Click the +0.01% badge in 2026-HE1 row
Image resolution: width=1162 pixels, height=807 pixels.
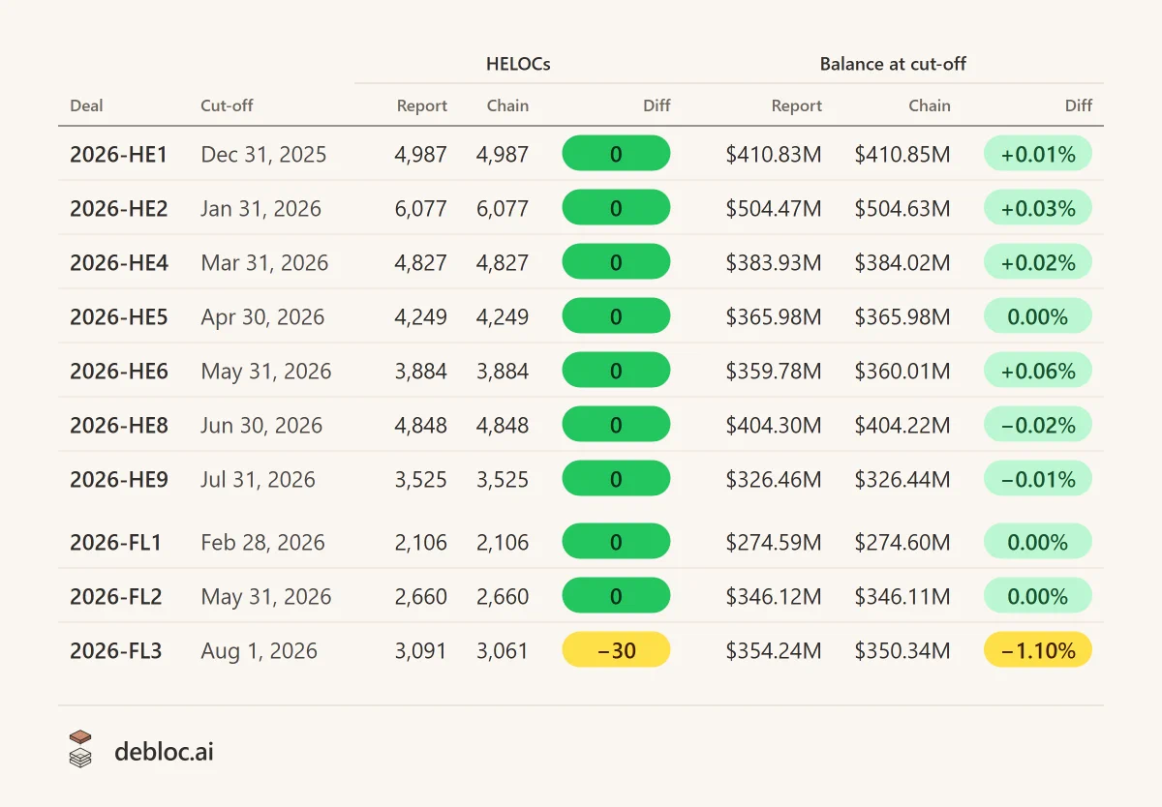pyautogui.click(x=1038, y=154)
